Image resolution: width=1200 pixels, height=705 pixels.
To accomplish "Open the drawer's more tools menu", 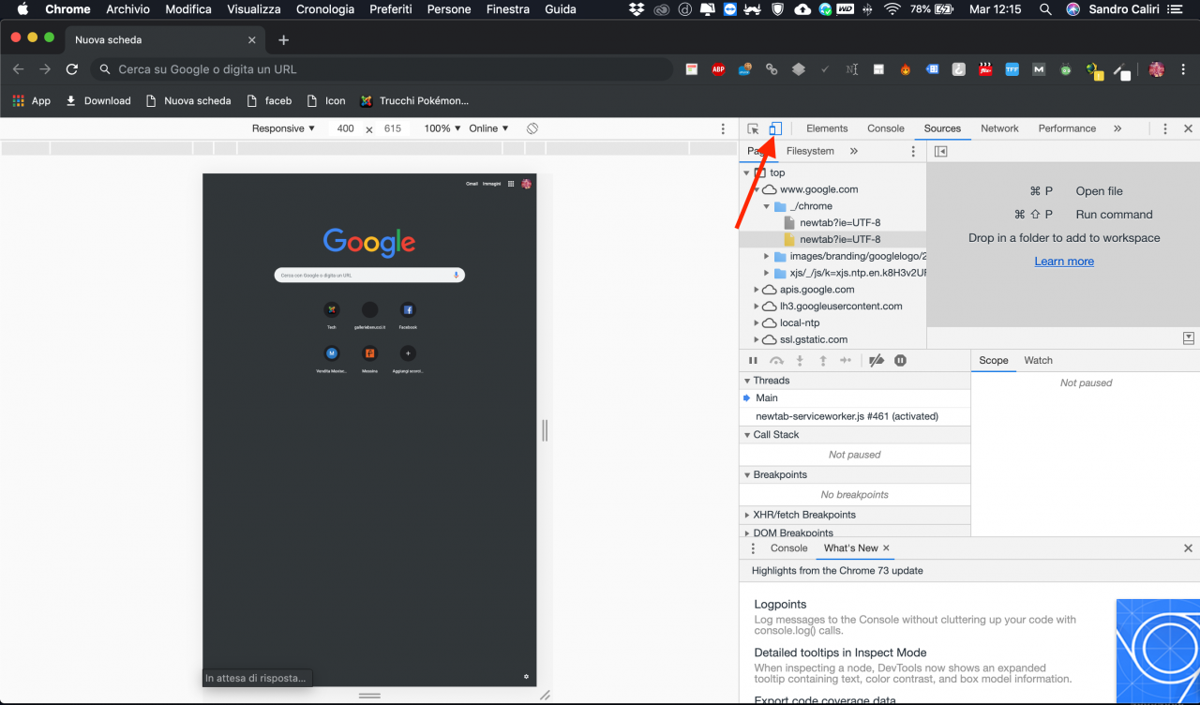I will pos(752,548).
